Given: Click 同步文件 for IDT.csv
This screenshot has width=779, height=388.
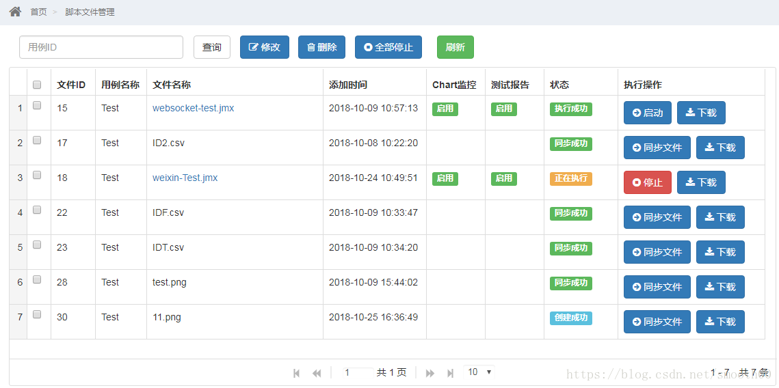Looking at the screenshot, I should tap(657, 252).
